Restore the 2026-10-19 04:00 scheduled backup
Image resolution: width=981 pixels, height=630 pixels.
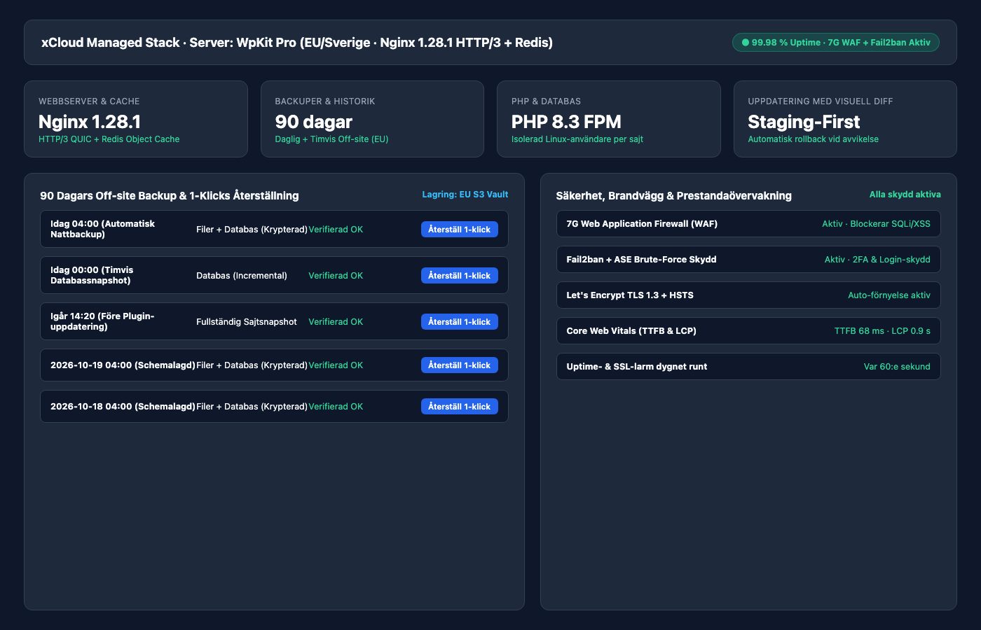(460, 365)
